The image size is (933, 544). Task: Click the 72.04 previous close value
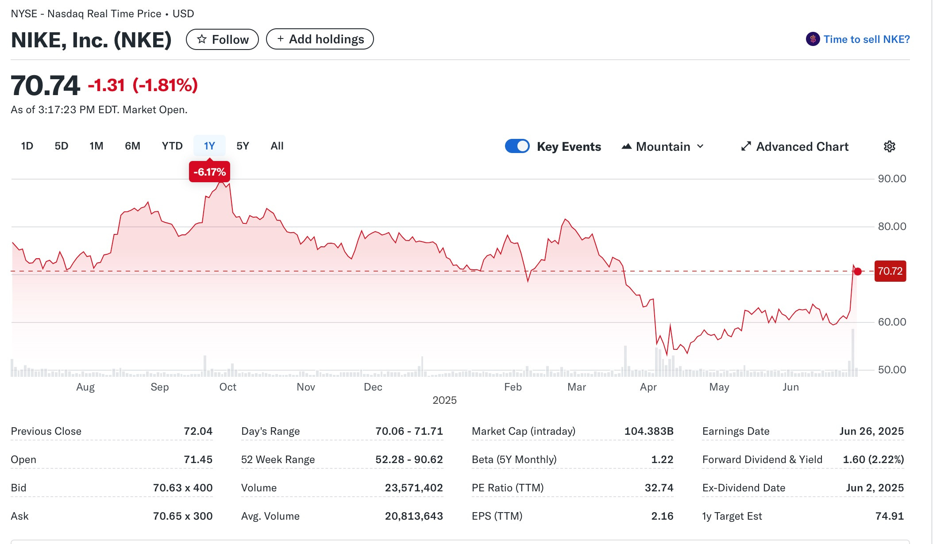point(198,431)
